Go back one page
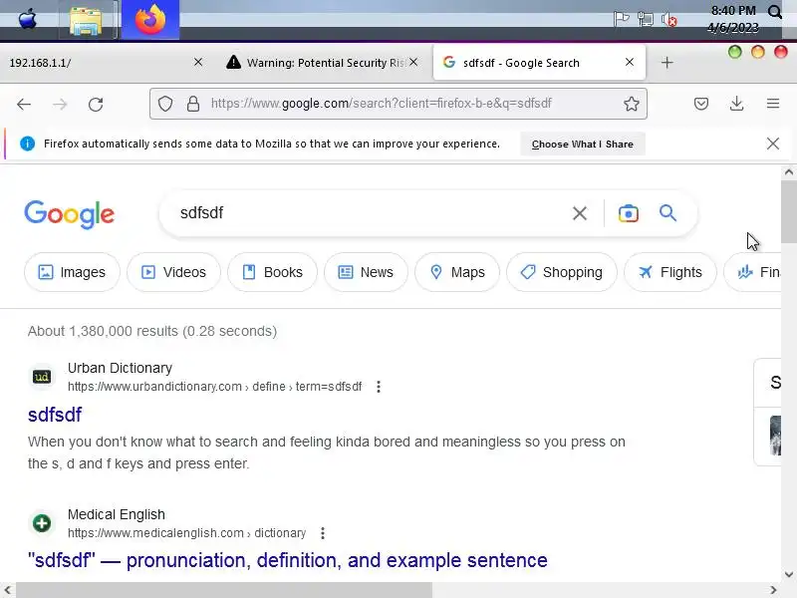The image size is (797, 598). (x=24, y=105)
